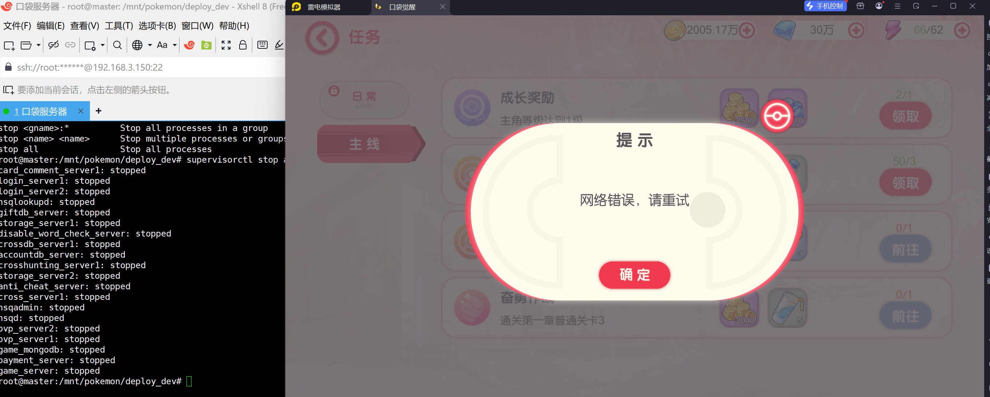Open the search magnifier tool in Xshell
990x397 pixels.
tap(117, 45)
